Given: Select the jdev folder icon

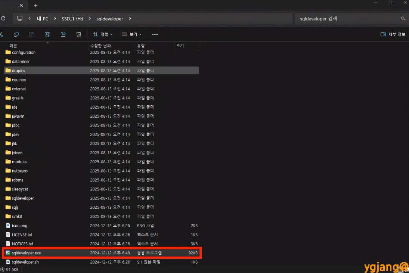Looking at the screenshot, I should pos(8,134).
